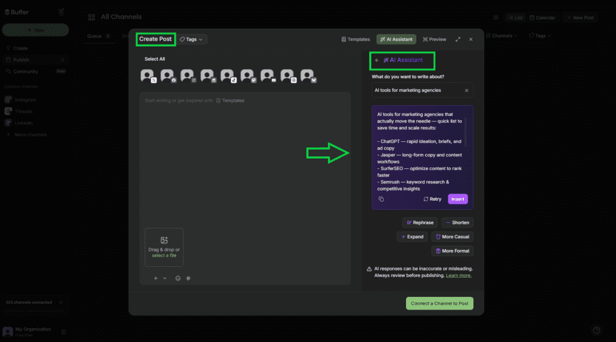The image size is (616, 342).
Task: Click the image upload icon in drop zone
Action: (x=164, y=240)
